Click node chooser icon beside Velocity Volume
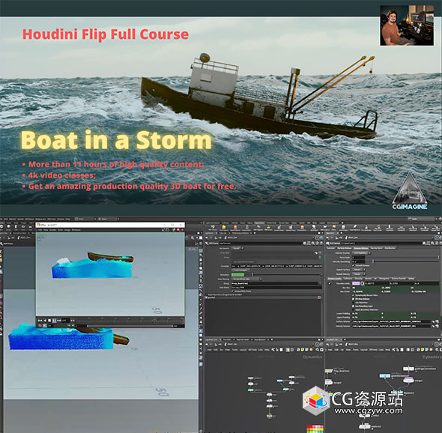Viewport: 442px width, 433px height. point(438,326)
